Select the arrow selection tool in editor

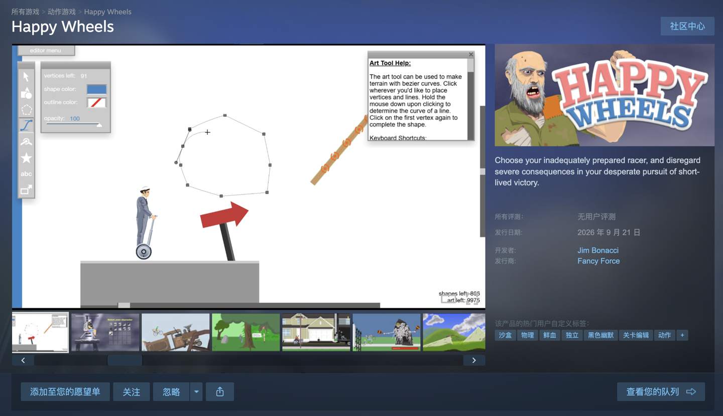[26, 77]
